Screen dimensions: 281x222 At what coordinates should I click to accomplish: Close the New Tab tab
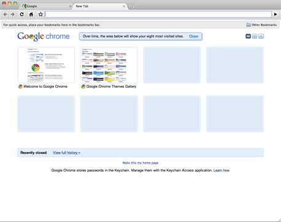pyautogui.click(x=124, y=6)
